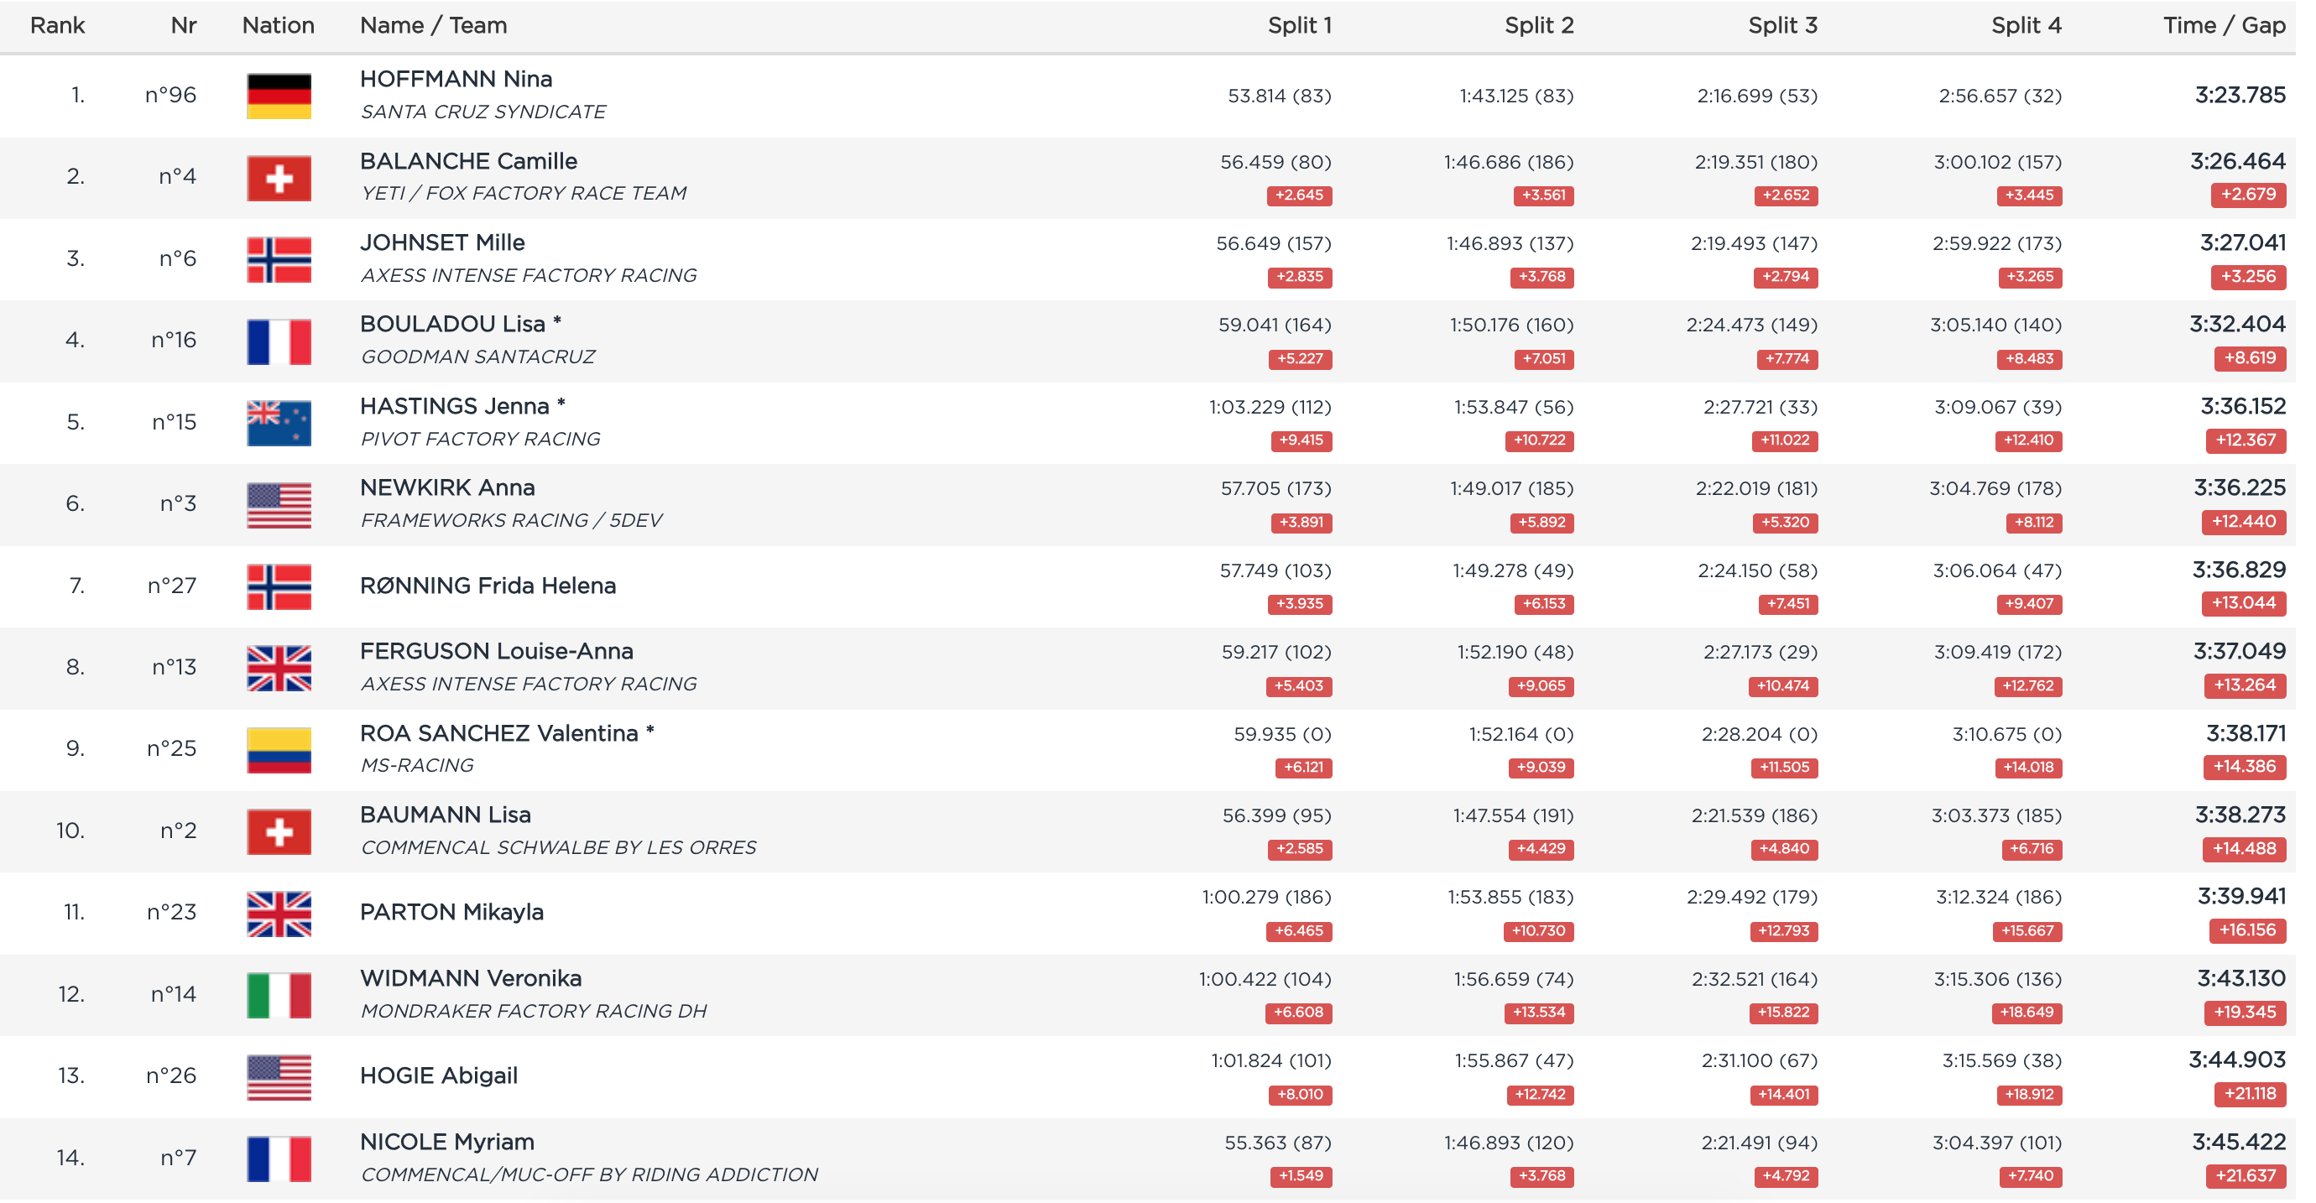Click the +21.637 gap badge for Nicole
Viewport: 2316px width, 1203px height.
[2244, 1175]
